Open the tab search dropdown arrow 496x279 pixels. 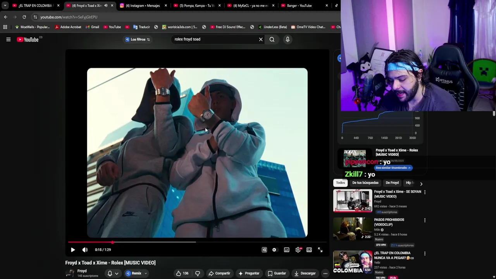point(5,5)
